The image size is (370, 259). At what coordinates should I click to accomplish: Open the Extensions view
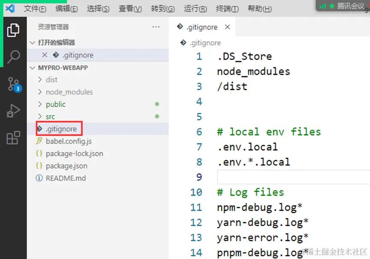point(13,138)
